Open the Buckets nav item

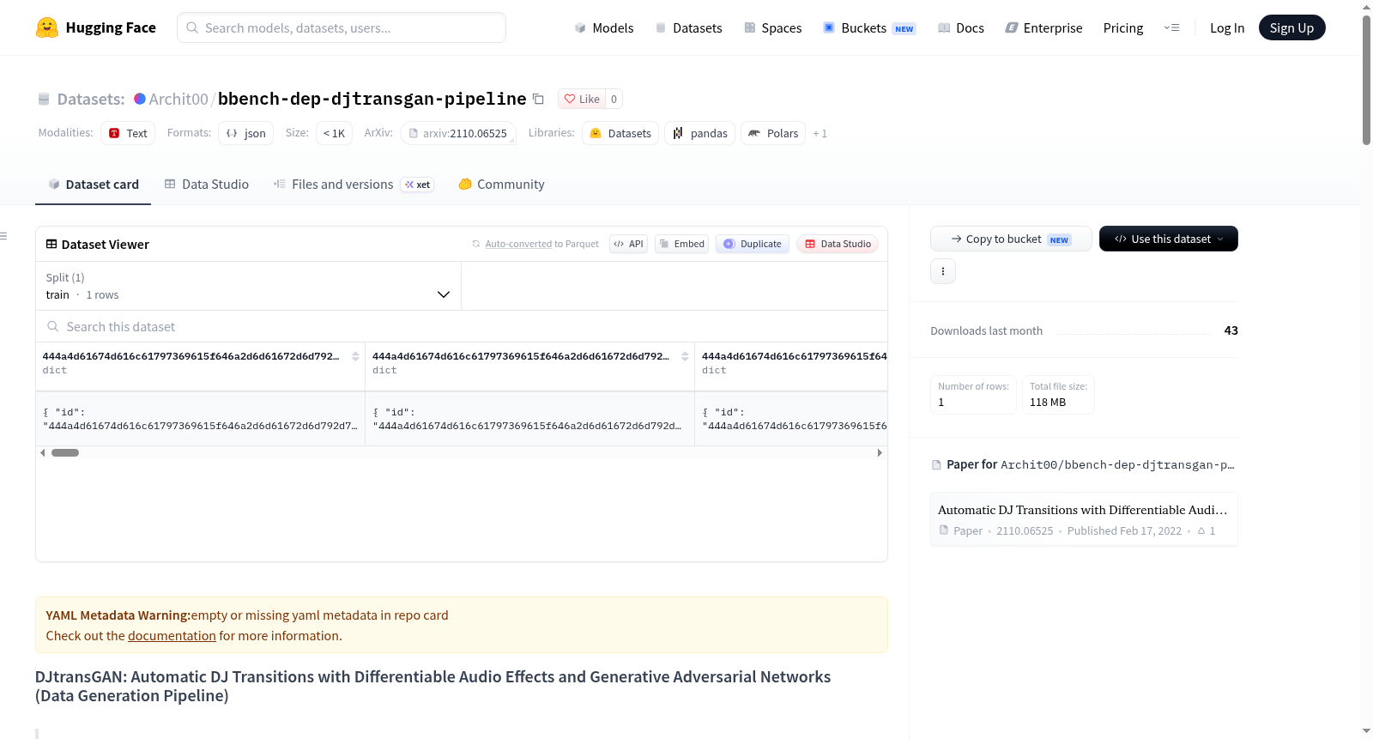[x=869, y=27]
